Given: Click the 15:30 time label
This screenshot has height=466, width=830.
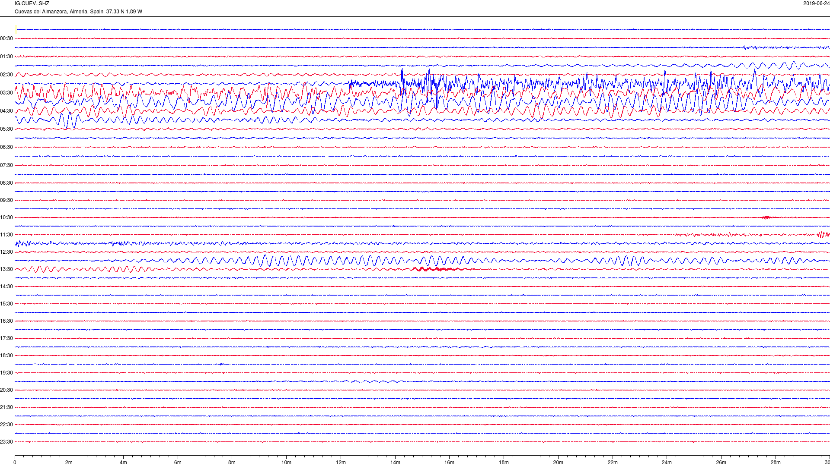Looking at the screenshot, I should [6, 304].
